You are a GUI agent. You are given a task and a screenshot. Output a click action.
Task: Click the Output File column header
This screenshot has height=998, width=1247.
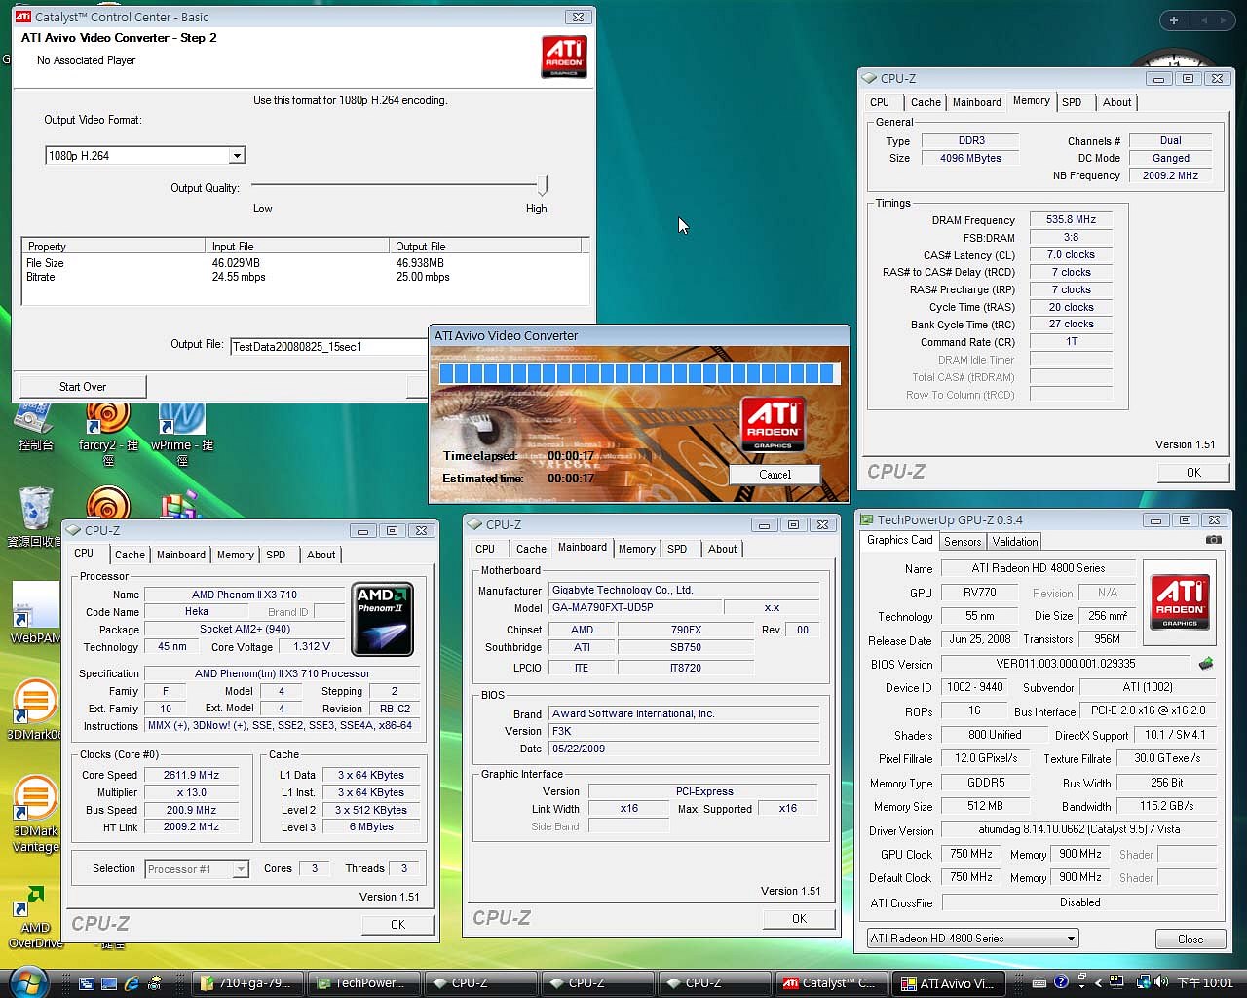(486, 247)
